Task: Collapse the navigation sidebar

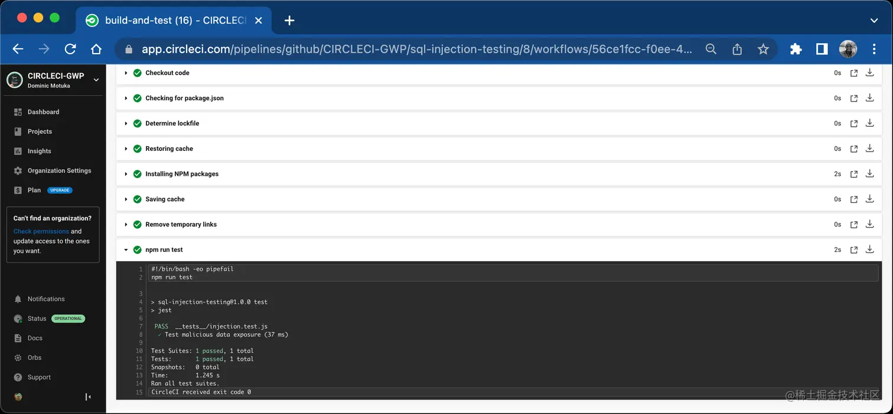Action: (x=87, y=397)
